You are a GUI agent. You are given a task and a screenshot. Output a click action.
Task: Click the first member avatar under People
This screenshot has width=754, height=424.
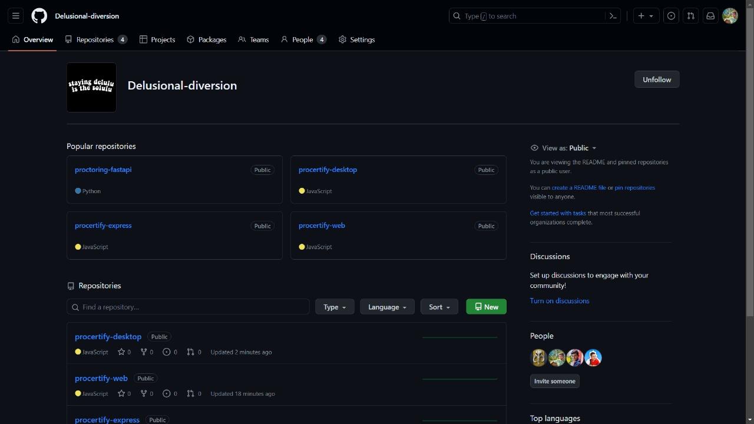pyautogui.click(x=538, y=357)
